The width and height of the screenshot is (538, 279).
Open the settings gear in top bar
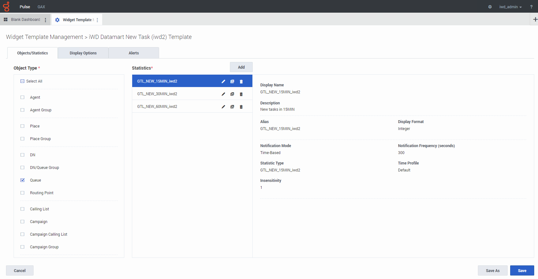pos(490,7)
